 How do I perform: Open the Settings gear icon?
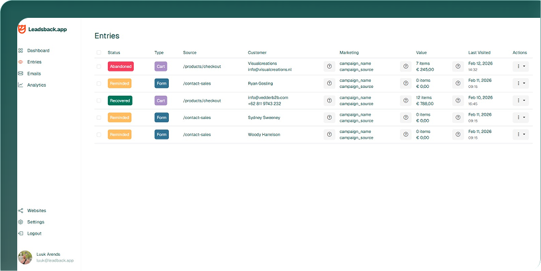point(21,222)
